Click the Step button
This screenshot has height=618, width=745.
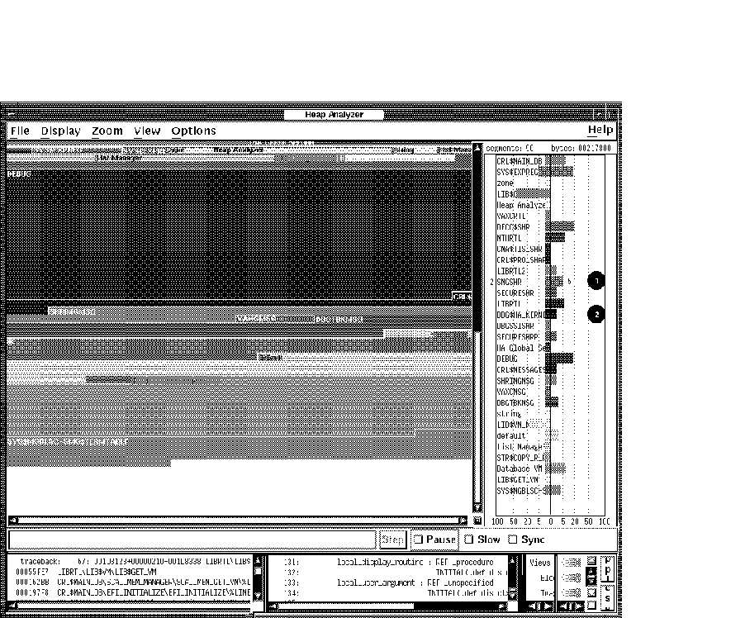[392, 540]
